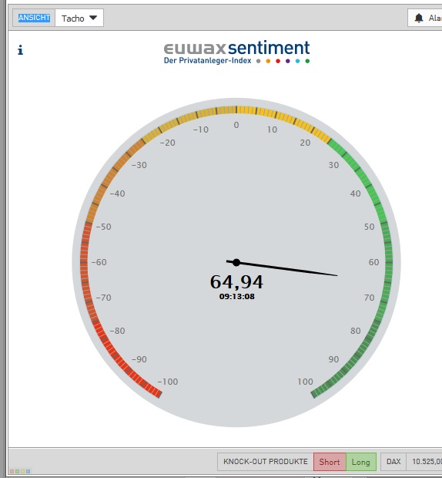Click the gauge label 0
The height and width of the screenshot is (478, 442).
click(236, 125)
